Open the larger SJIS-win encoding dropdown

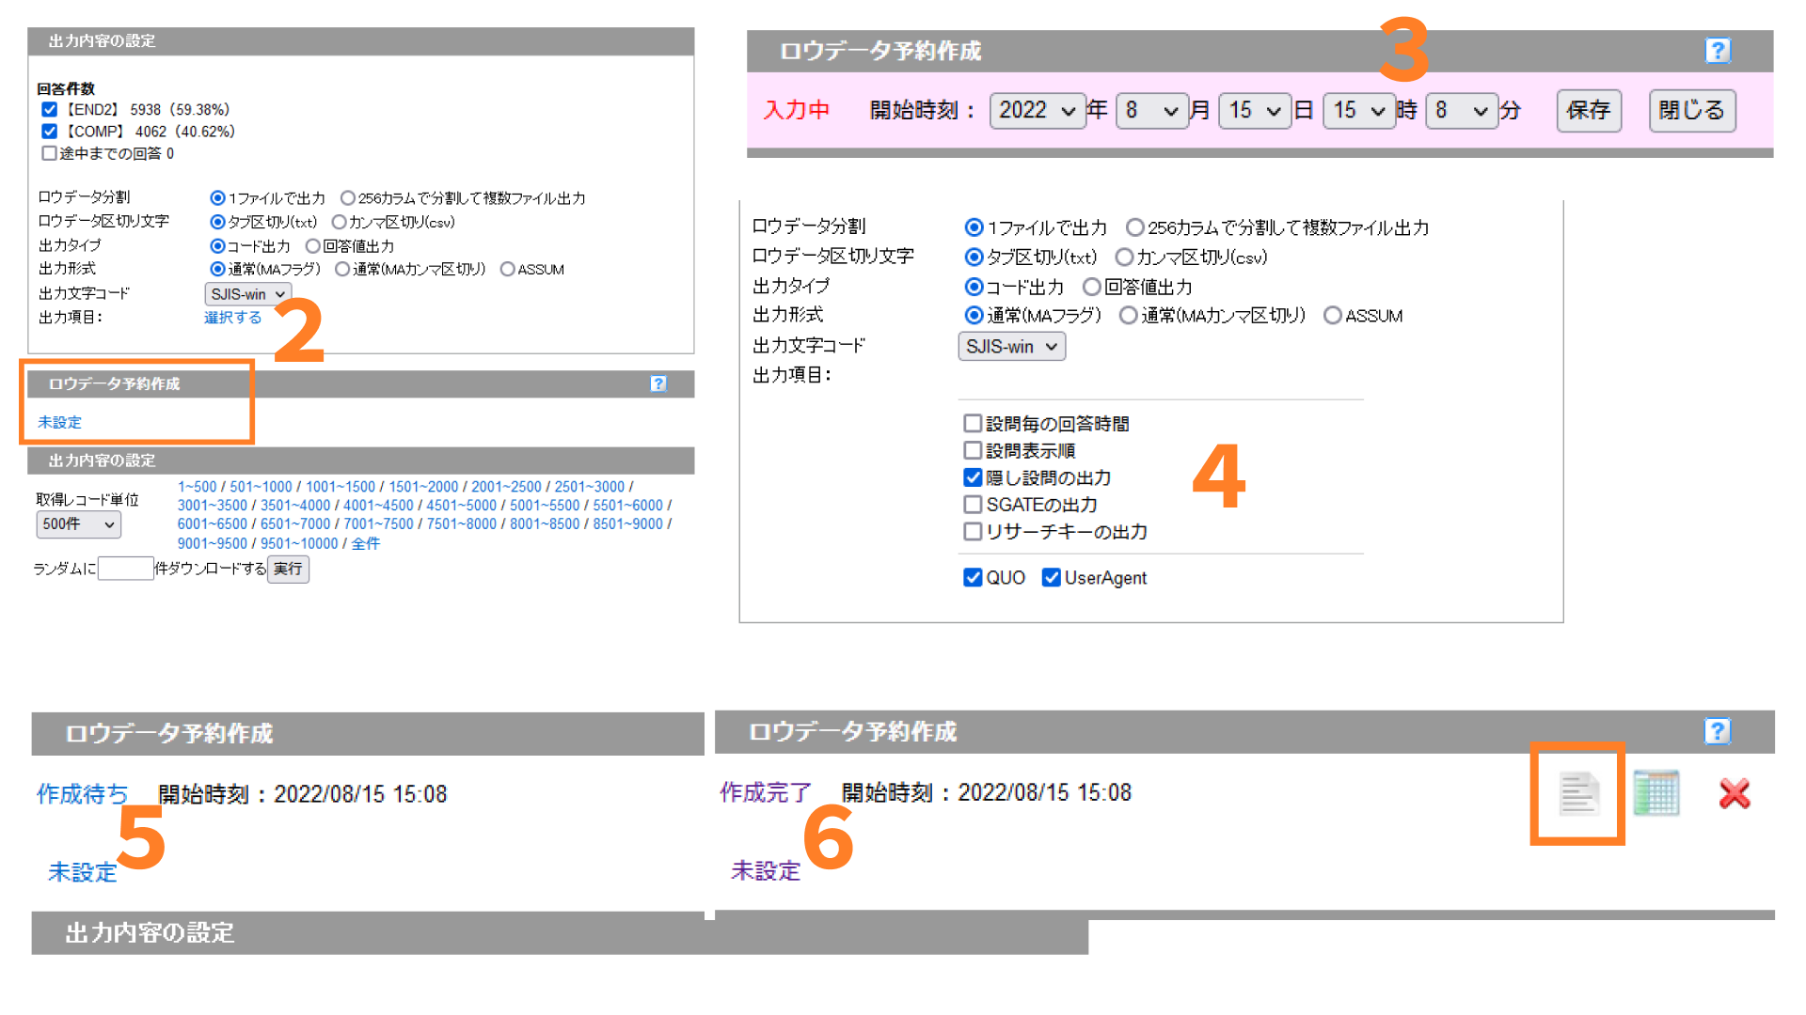pos(1011,347)
